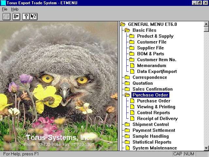The width and height of the screenshot is (209, 157).
Task: Select the Shipment Control label
Action: point(151,124)
